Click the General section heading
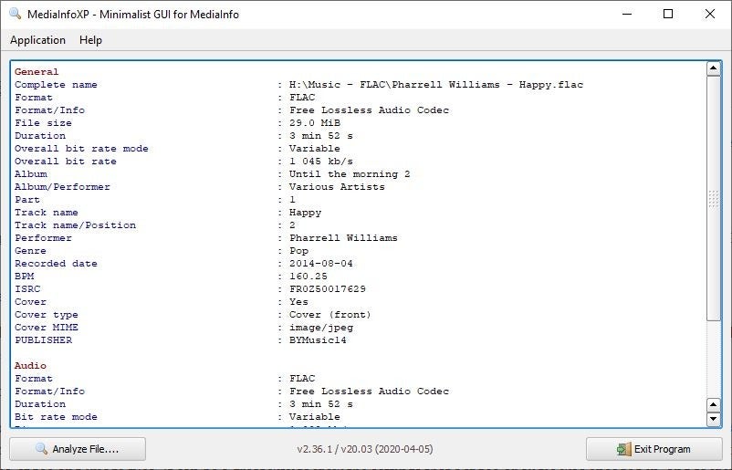The height and width of the screenshot is (470, 732). (37, 72)
